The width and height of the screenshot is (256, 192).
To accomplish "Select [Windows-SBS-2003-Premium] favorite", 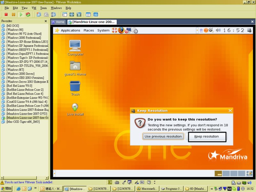I will [25, 78].
